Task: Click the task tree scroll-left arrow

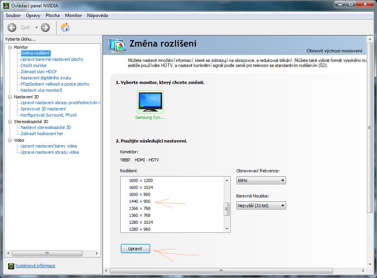Action: pos(8,253)
